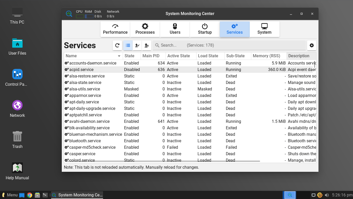
Task: Focus the Search services field
Action: click(229, 45)
